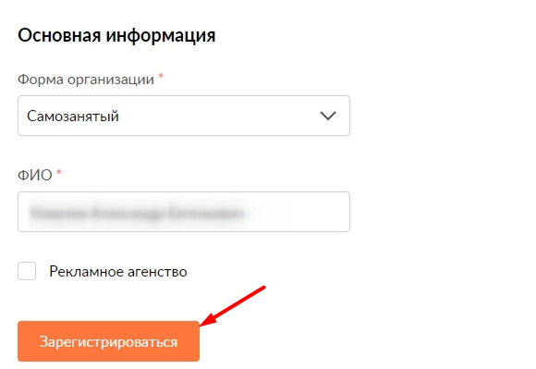Click the «ФИО» field label
This screenshot has height=369, width=536.
pyautogui.click(x=35, y=175)
